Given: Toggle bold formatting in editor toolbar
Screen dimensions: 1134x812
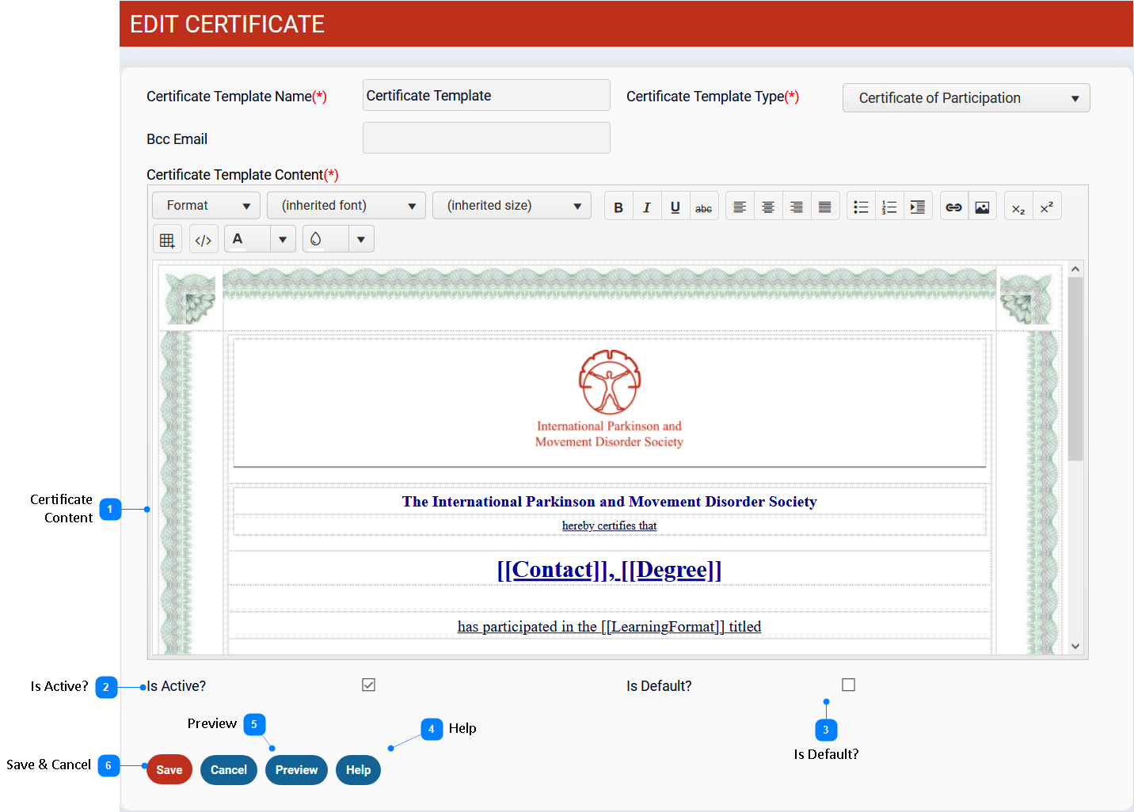Looking at the screenshot, I should (618, 207).
